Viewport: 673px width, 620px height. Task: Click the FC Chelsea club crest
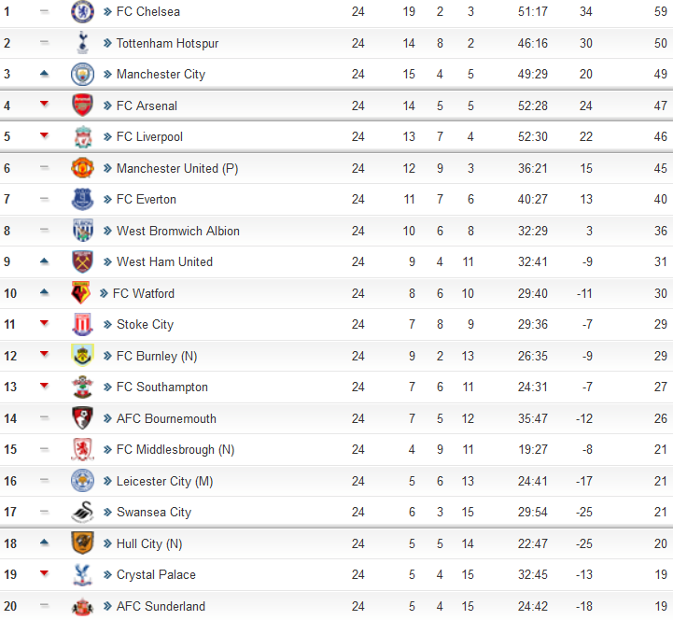coord(82,11)
